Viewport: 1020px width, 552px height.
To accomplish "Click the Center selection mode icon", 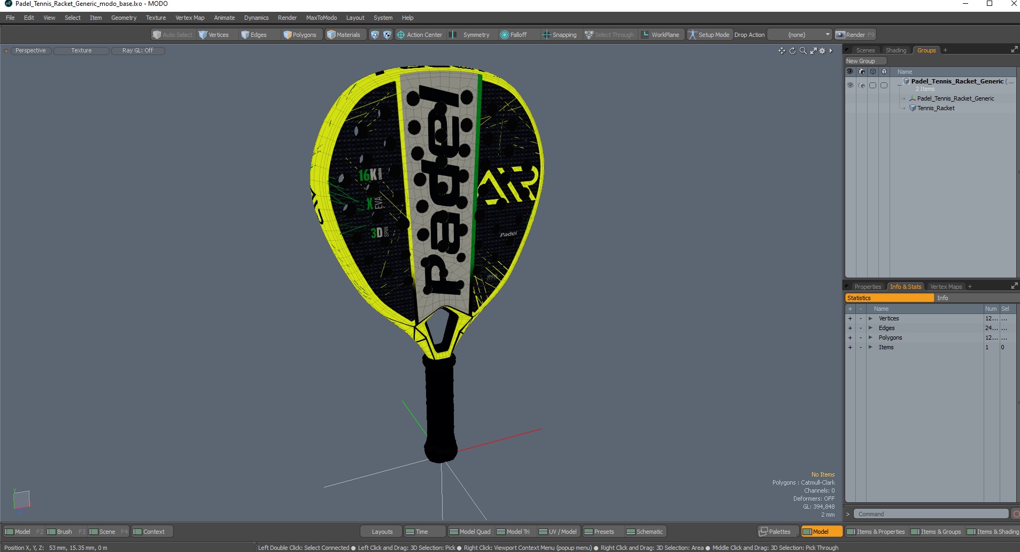I will click(x=387, y=35).
